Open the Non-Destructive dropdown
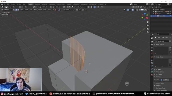 [x=81, y=7]
